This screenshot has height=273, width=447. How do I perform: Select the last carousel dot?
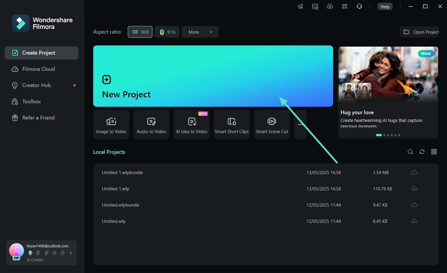click(399, 135)
